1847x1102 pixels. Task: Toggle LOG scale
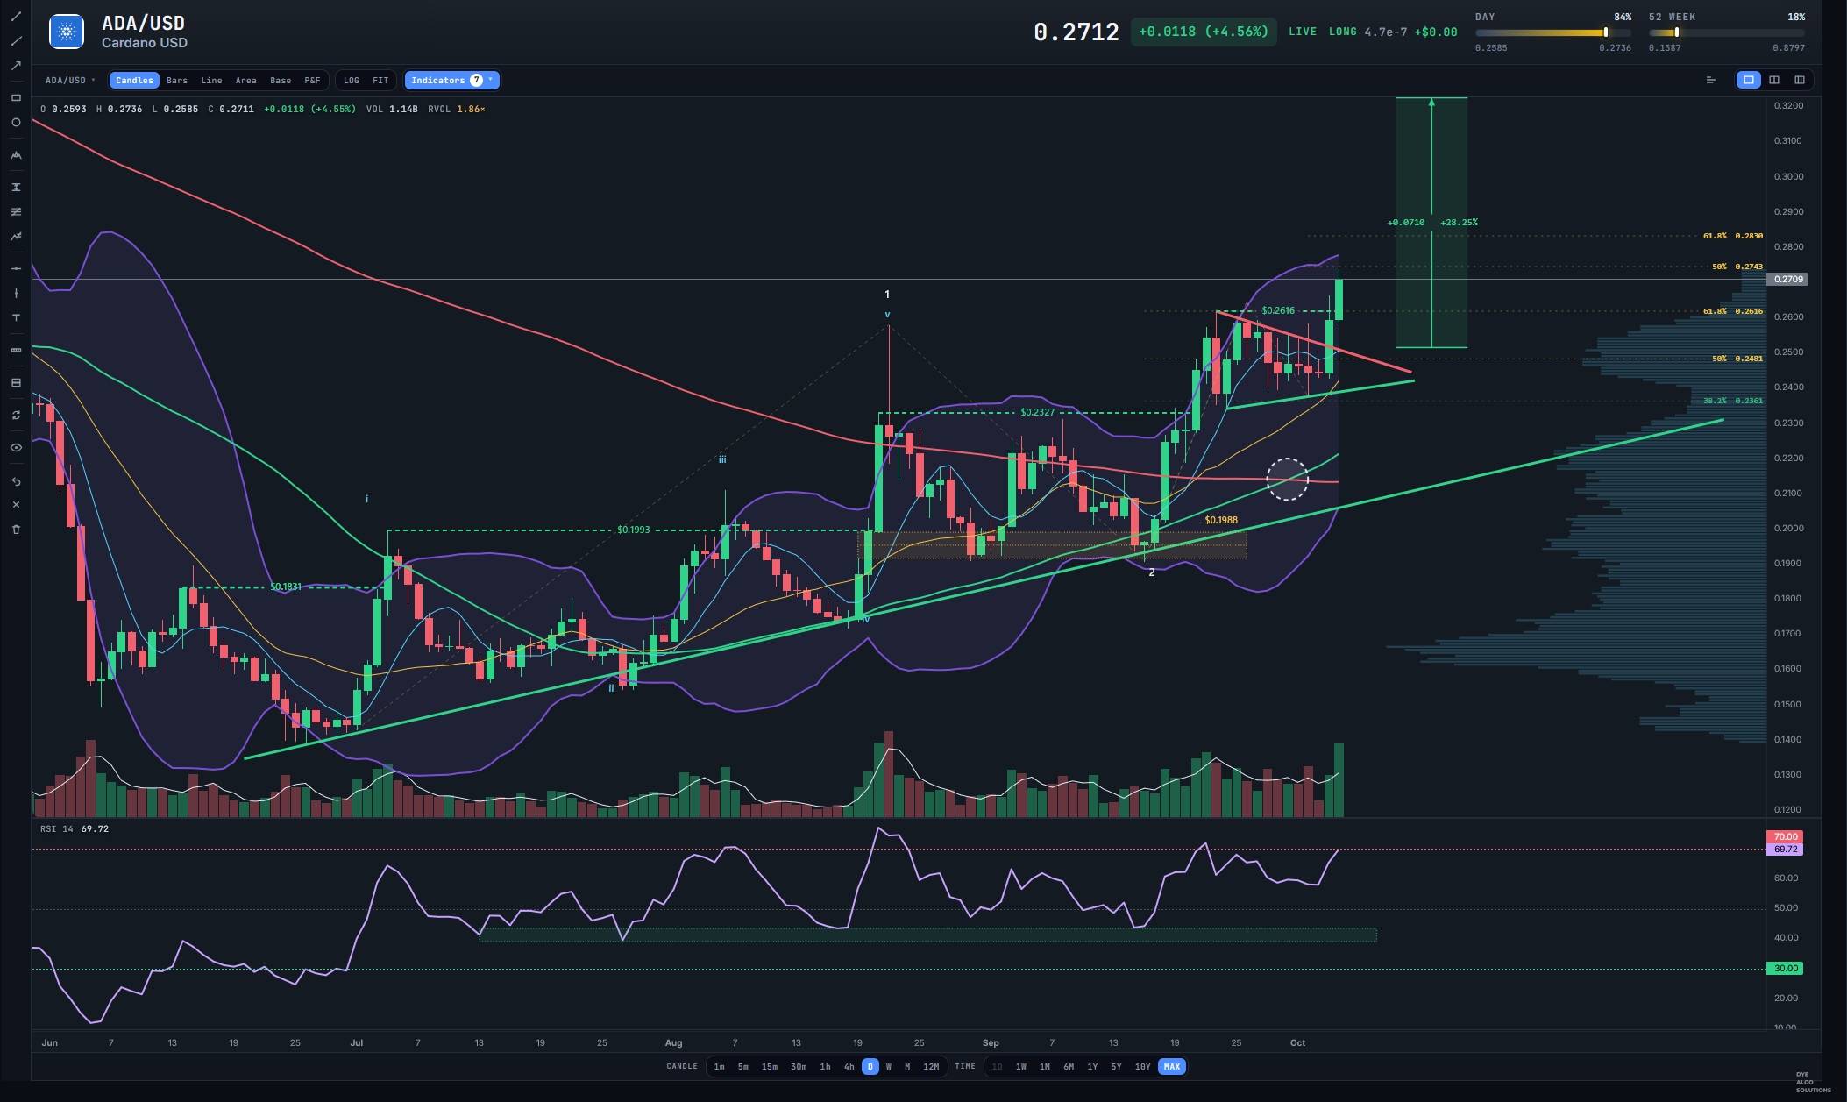(x=352, y=80)
